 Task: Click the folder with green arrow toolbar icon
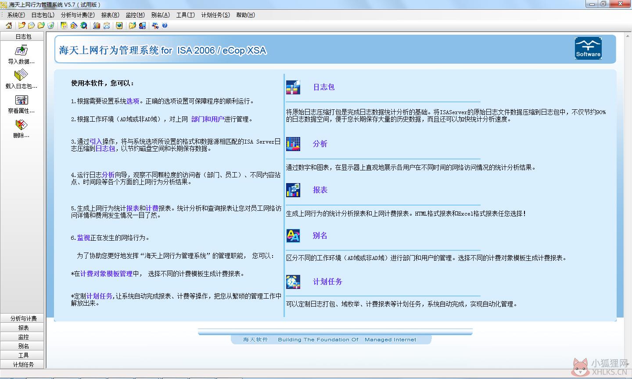[x=41, y=25]
